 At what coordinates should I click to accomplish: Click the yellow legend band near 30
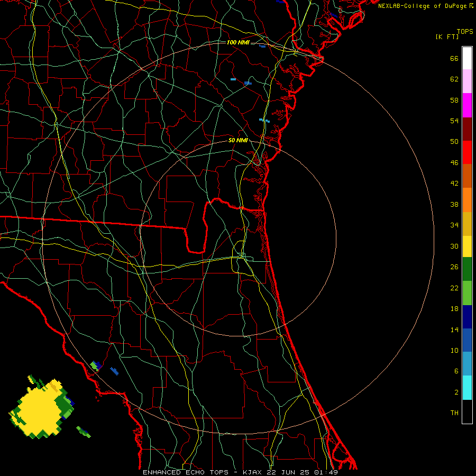(x=467, y=246)
